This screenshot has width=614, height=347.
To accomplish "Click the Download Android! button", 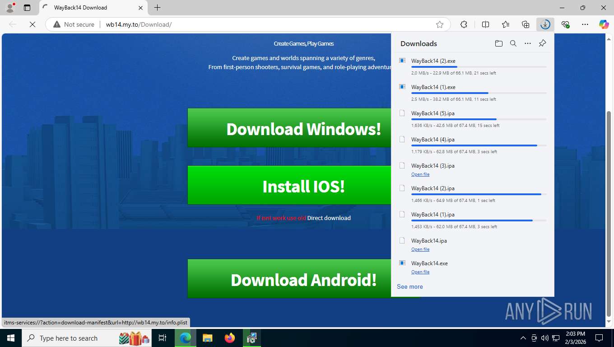I will (289, 279).
